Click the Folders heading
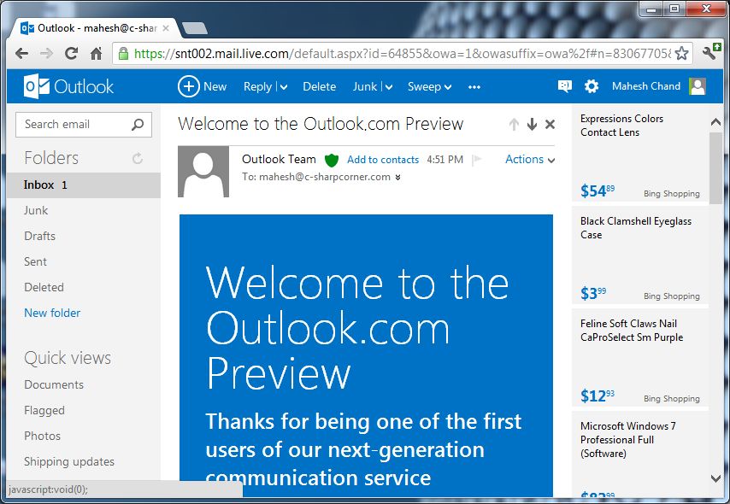 (x=51, y=158)
